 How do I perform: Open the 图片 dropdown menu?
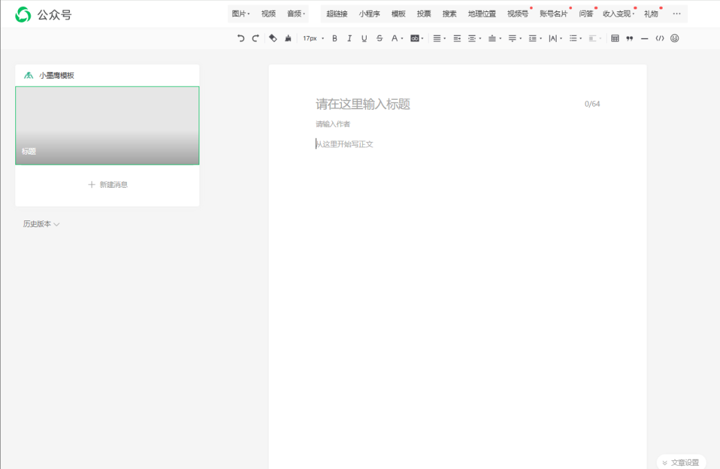pyautogui.click(x=240, y=14)
